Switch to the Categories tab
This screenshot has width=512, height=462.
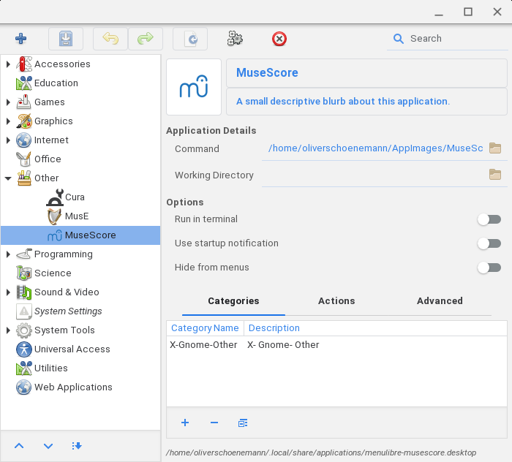pos(233,301)
